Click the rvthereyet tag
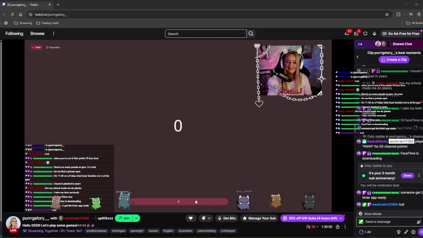 [x=228, y=231]
